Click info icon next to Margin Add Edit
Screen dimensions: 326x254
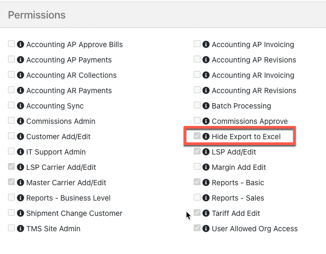[x=206, y=167]
